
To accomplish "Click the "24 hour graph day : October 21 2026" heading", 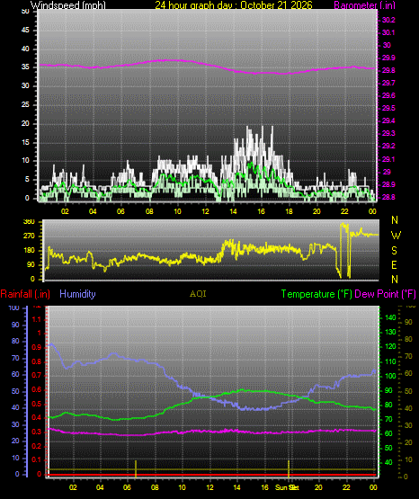I will [x=234, y=5].
